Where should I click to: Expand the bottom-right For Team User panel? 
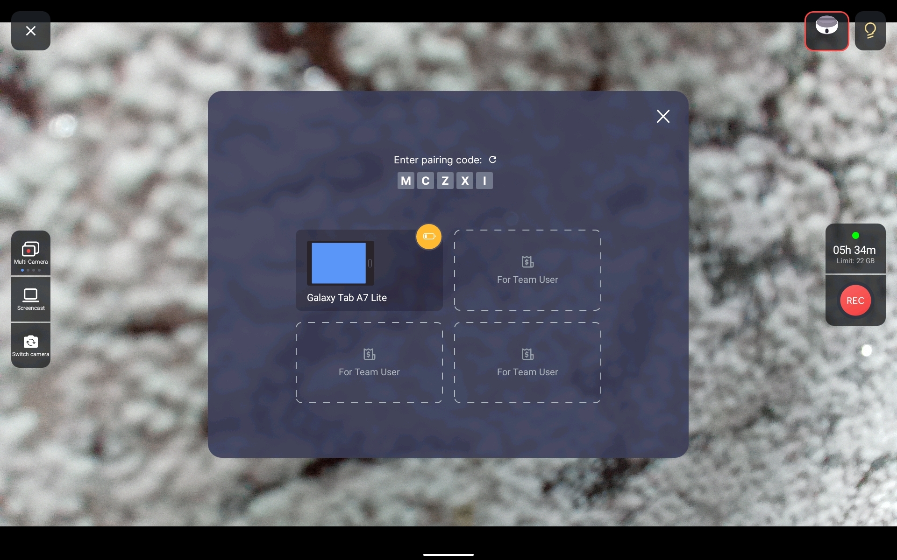click(527, 362)
